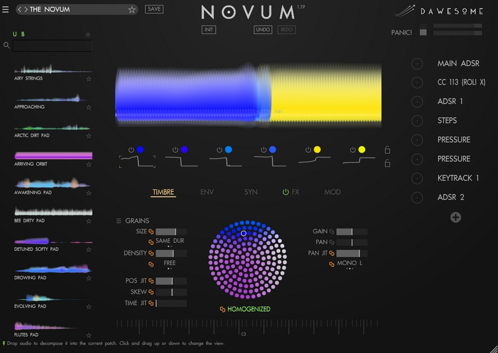Open the hamburger menu at top left
Image resolution: width=498 pixels, height=353 pixels.
click(6, 9)
